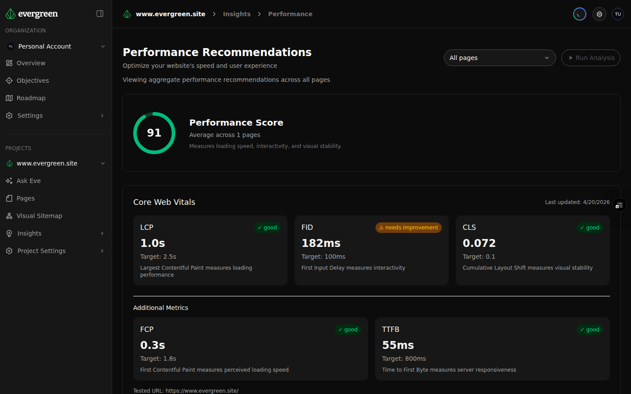631x394 pixels.
Task: Select the Objectives target icon
Action: [9, 80]
